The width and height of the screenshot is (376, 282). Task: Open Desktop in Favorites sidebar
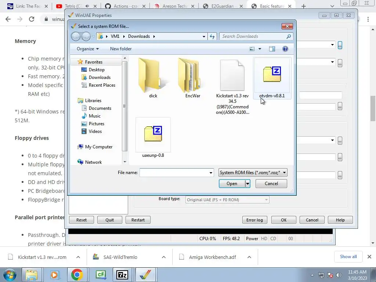click(x=97, y=69)
